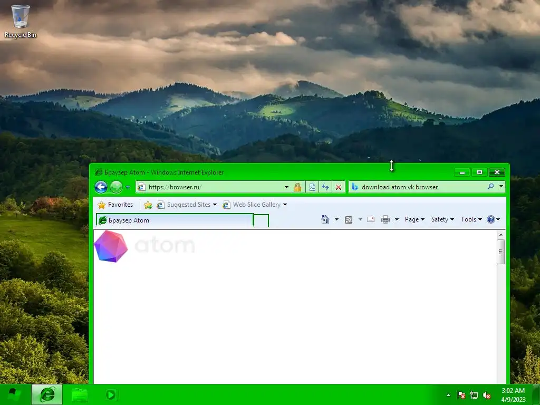This screenshot has height=405, width=540.
Task: Refresh the page with blue arrows icon
Action: coord(325,187)
